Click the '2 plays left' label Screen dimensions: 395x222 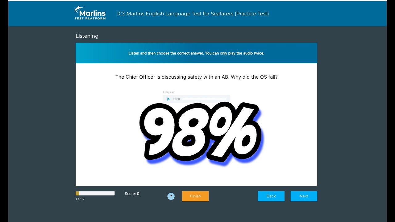[169, 92]
